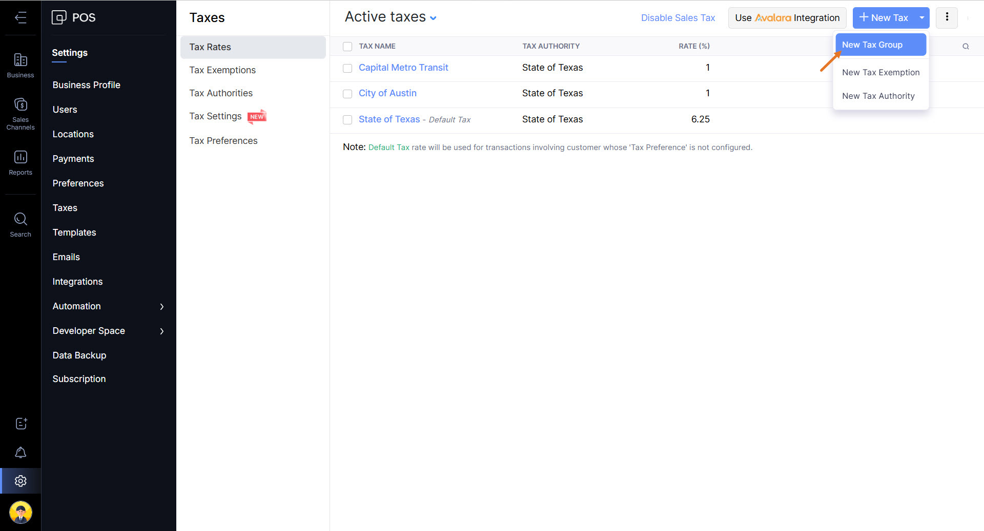Select New Tax Authority menu option
Viewport: 984px width, 531px height.
tap(878, 96)
